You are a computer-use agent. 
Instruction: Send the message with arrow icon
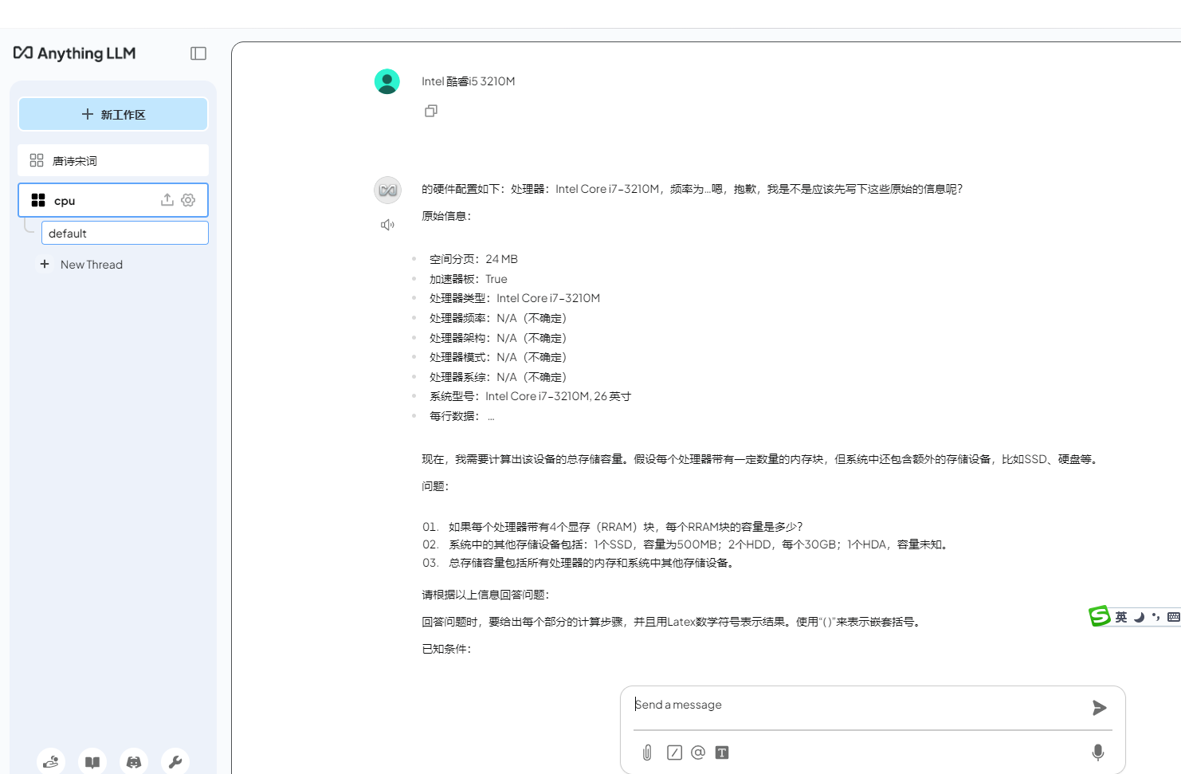tap(1100, 707)
